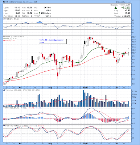Click the Oct label below price chart

116,87
